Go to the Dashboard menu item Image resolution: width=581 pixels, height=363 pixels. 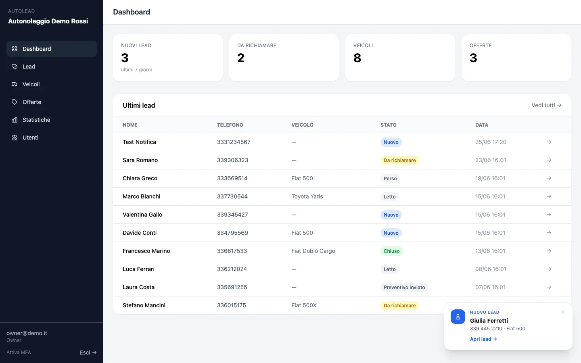click(52, 49)
